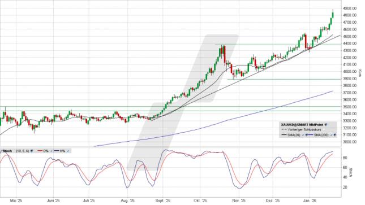Select the SMA(200) legend label
Screen dimensions: 365x205
(321, 135)
